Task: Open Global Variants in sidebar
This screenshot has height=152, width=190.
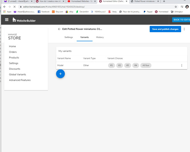Action: pyautogui.click(x=17, y=74)
